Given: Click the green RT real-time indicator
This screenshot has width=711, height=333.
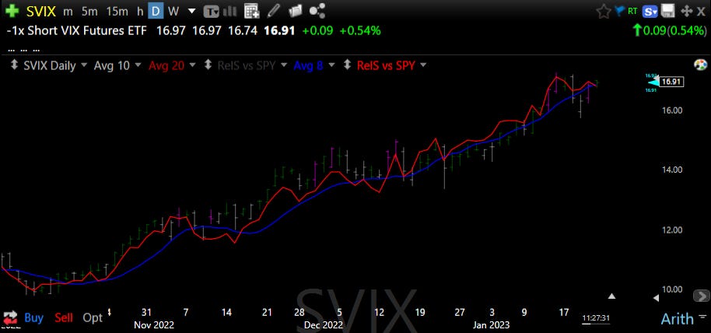Looking at the screenshot, I should (x=632, y=11).
